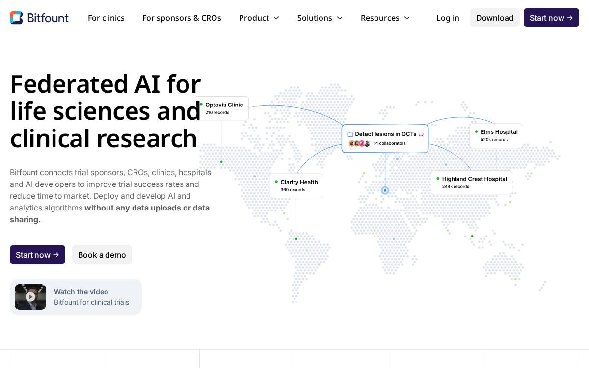
Task: Click the Detect lesions in OCTs card
Action: 385,138
